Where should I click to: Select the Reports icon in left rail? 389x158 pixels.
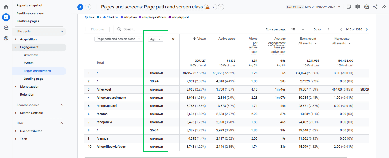6,17
